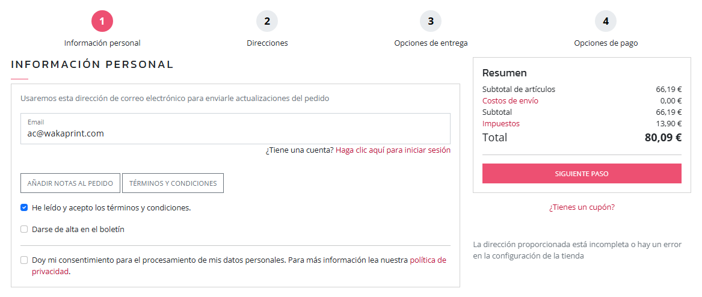Check personal data consent checkbox
Image resolution: width=702 pixels, height=297 pixels.
24,260
